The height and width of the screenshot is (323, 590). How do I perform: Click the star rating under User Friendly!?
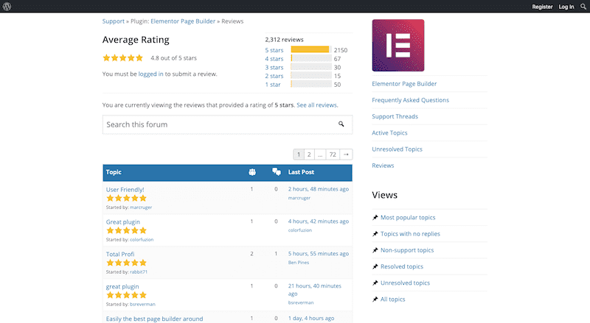pyautogui.click(x=126, y=199)
